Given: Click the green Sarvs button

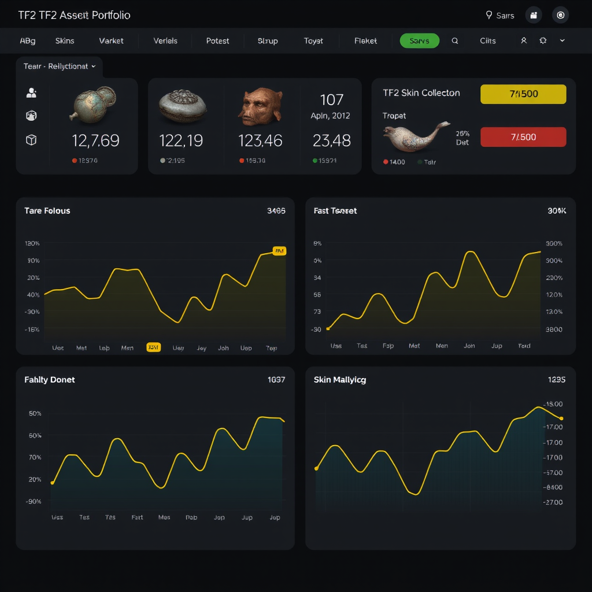Looking at the screenshot, I should [420, 41].
